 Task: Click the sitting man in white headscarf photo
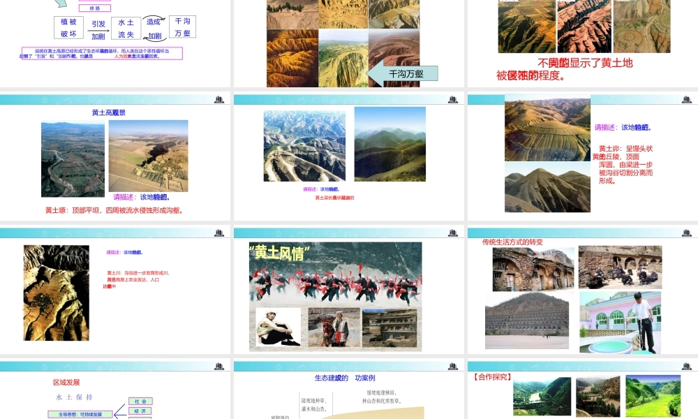click(x=279, y=328)
